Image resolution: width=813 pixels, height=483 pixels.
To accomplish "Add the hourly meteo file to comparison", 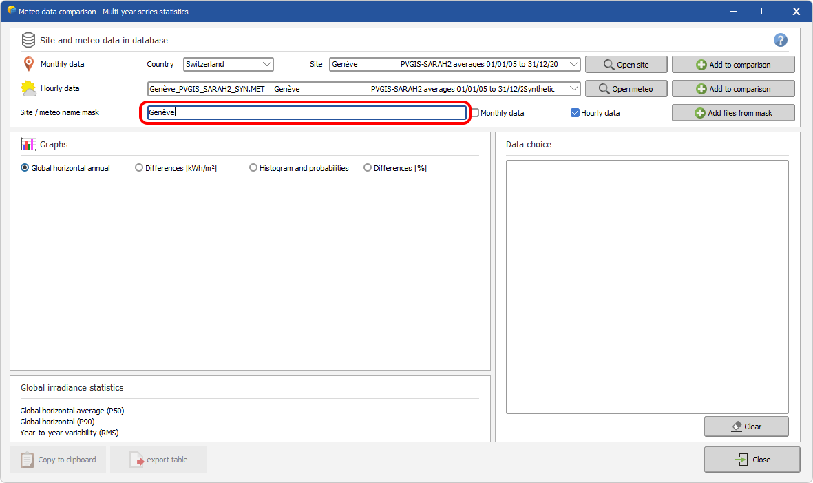I will click(x=733, y=89).
